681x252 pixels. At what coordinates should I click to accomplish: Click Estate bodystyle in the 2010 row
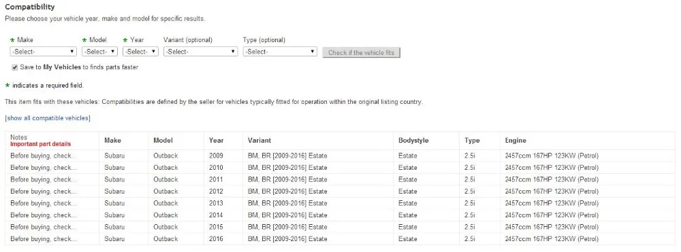407,168
